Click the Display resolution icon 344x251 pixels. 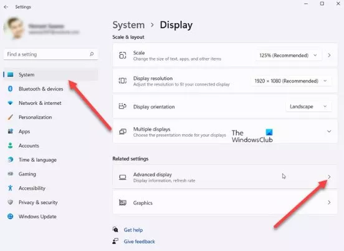(123, 81)
